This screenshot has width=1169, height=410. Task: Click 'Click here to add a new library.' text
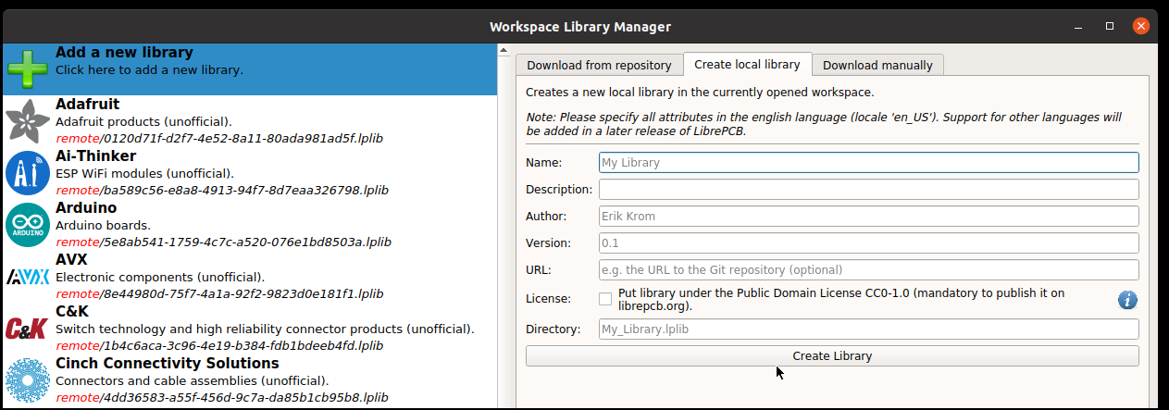pos(149,69)
